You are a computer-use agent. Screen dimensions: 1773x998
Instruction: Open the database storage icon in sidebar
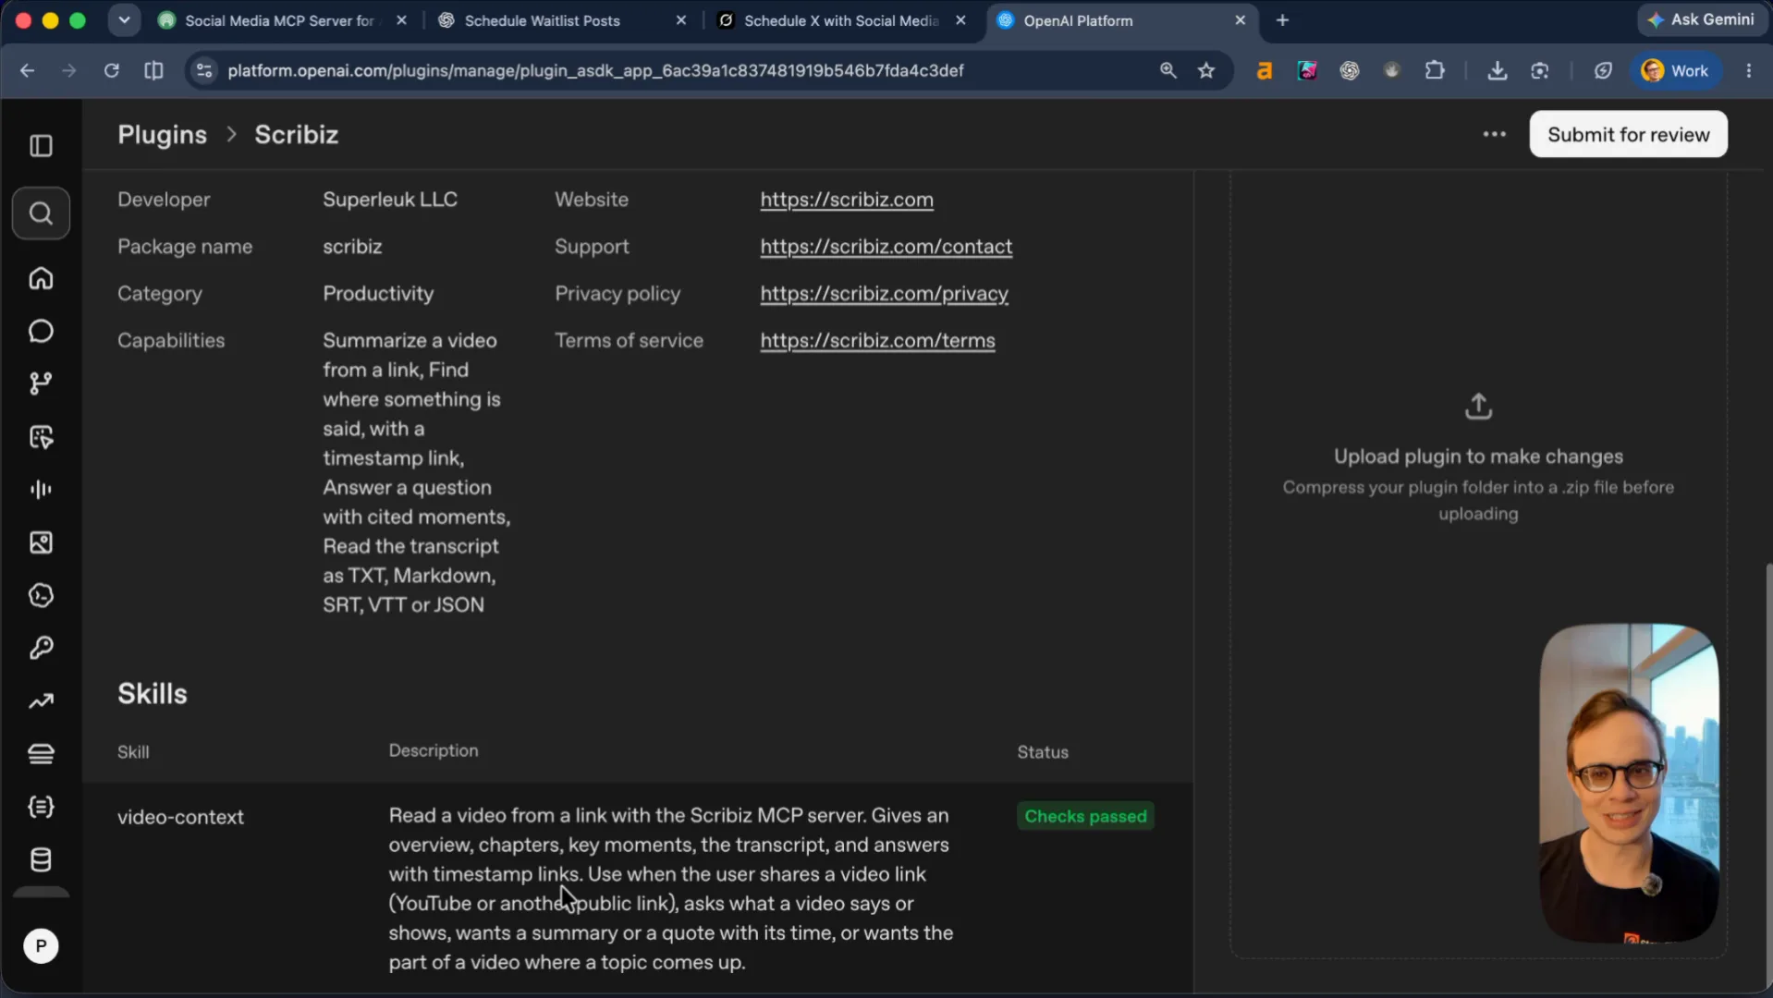click(x=41, y=859)
